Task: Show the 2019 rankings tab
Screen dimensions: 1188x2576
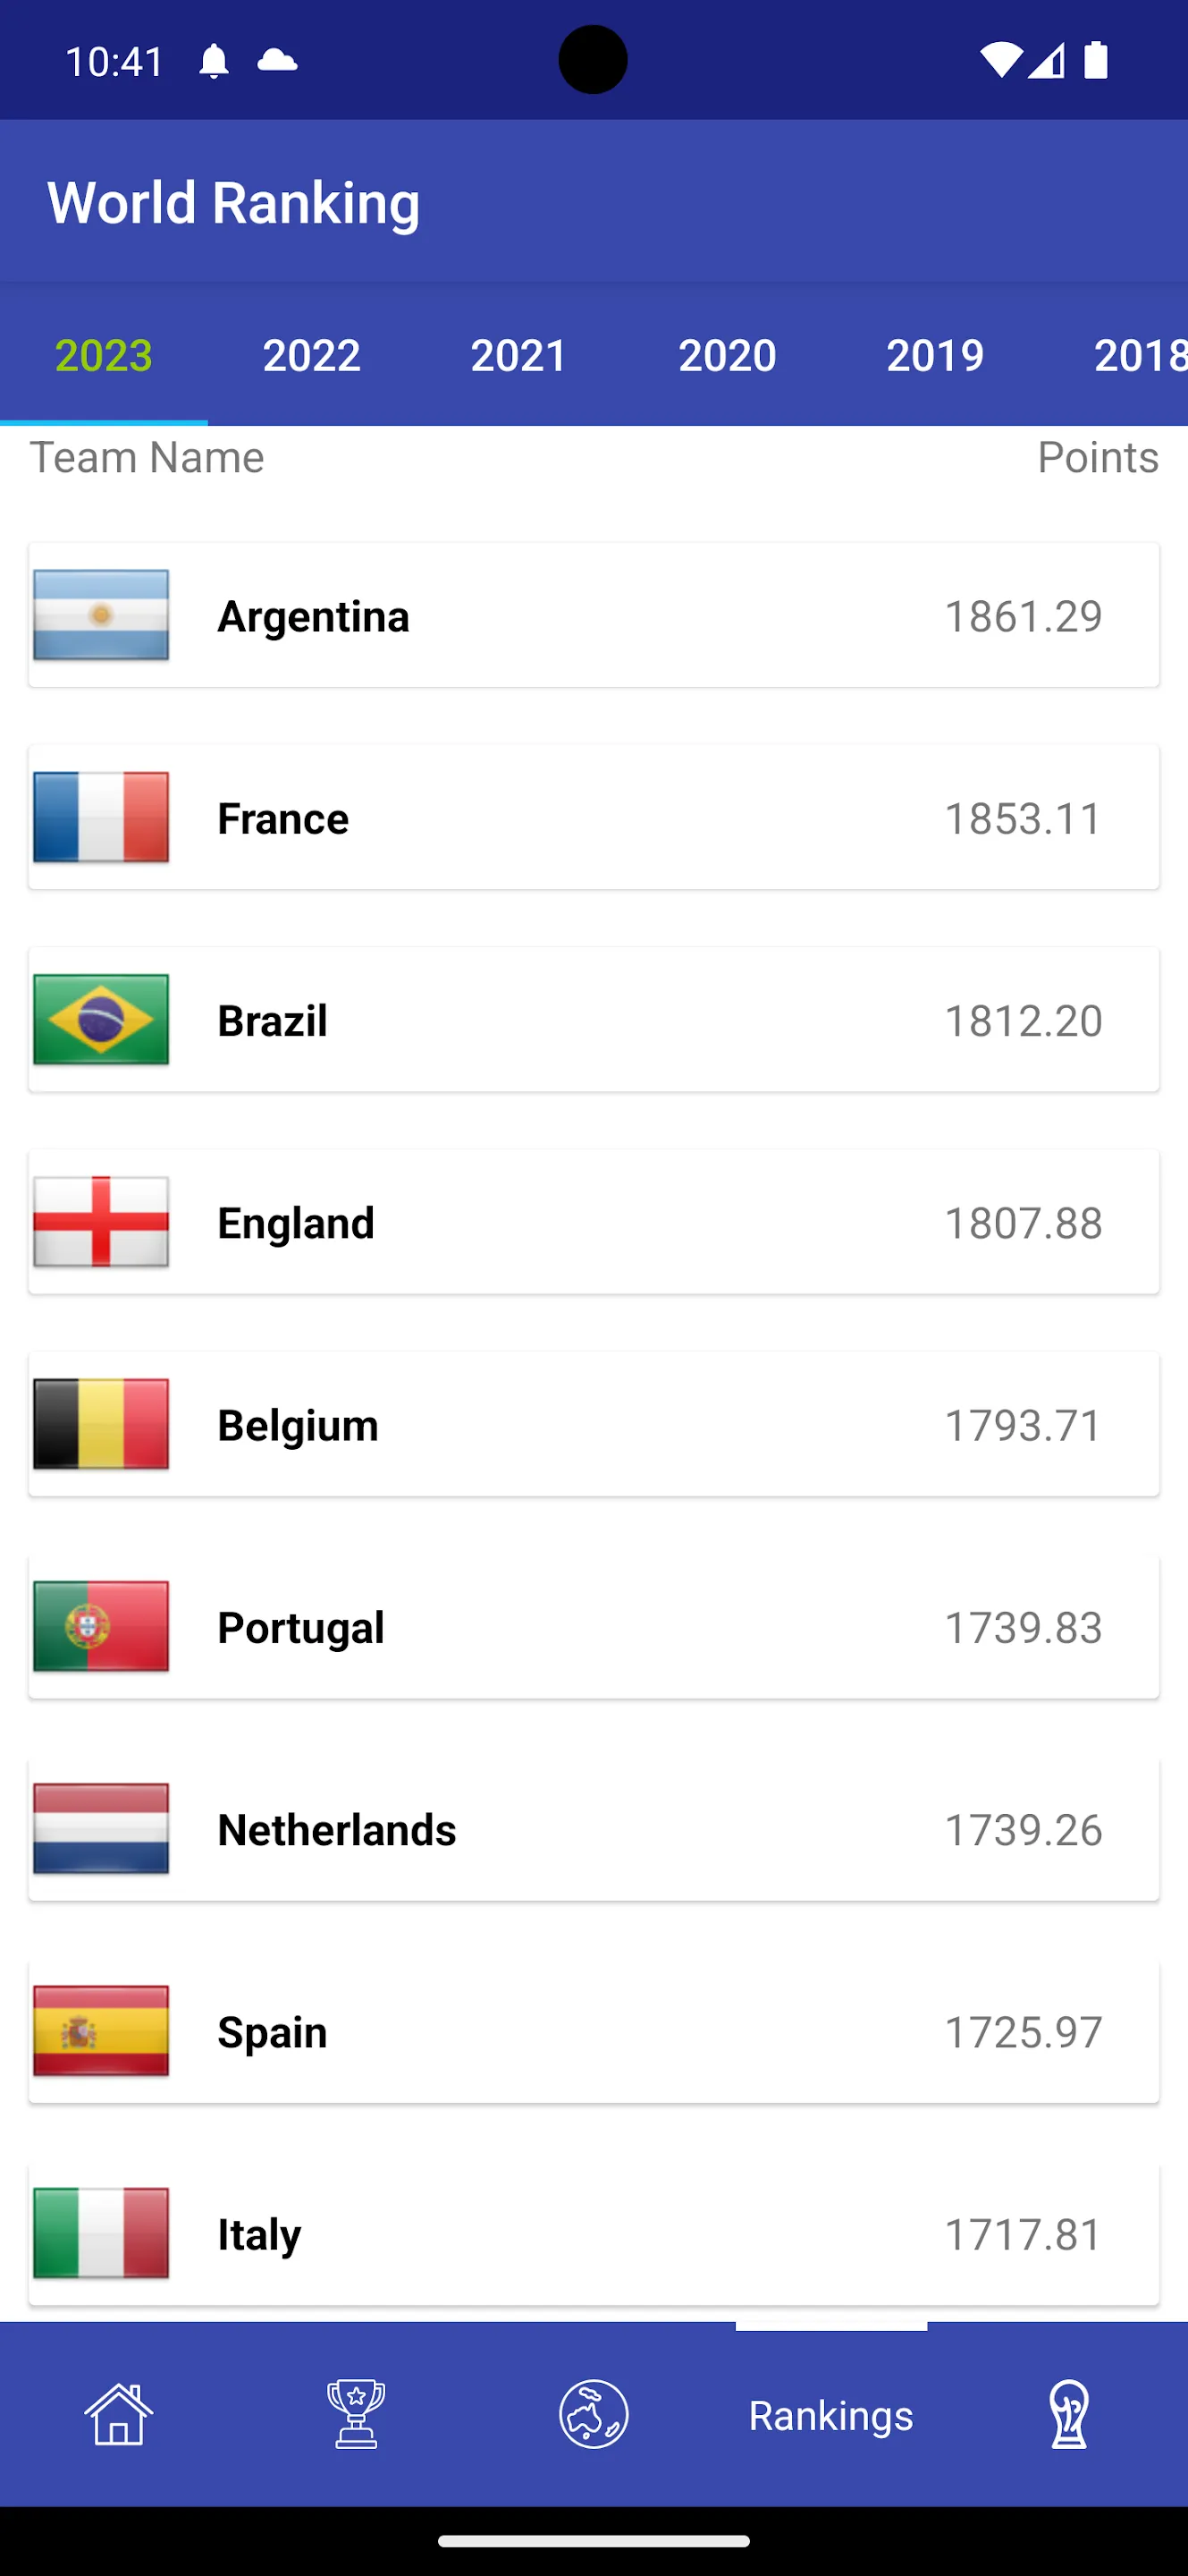Action: click(x=935, y=355)
